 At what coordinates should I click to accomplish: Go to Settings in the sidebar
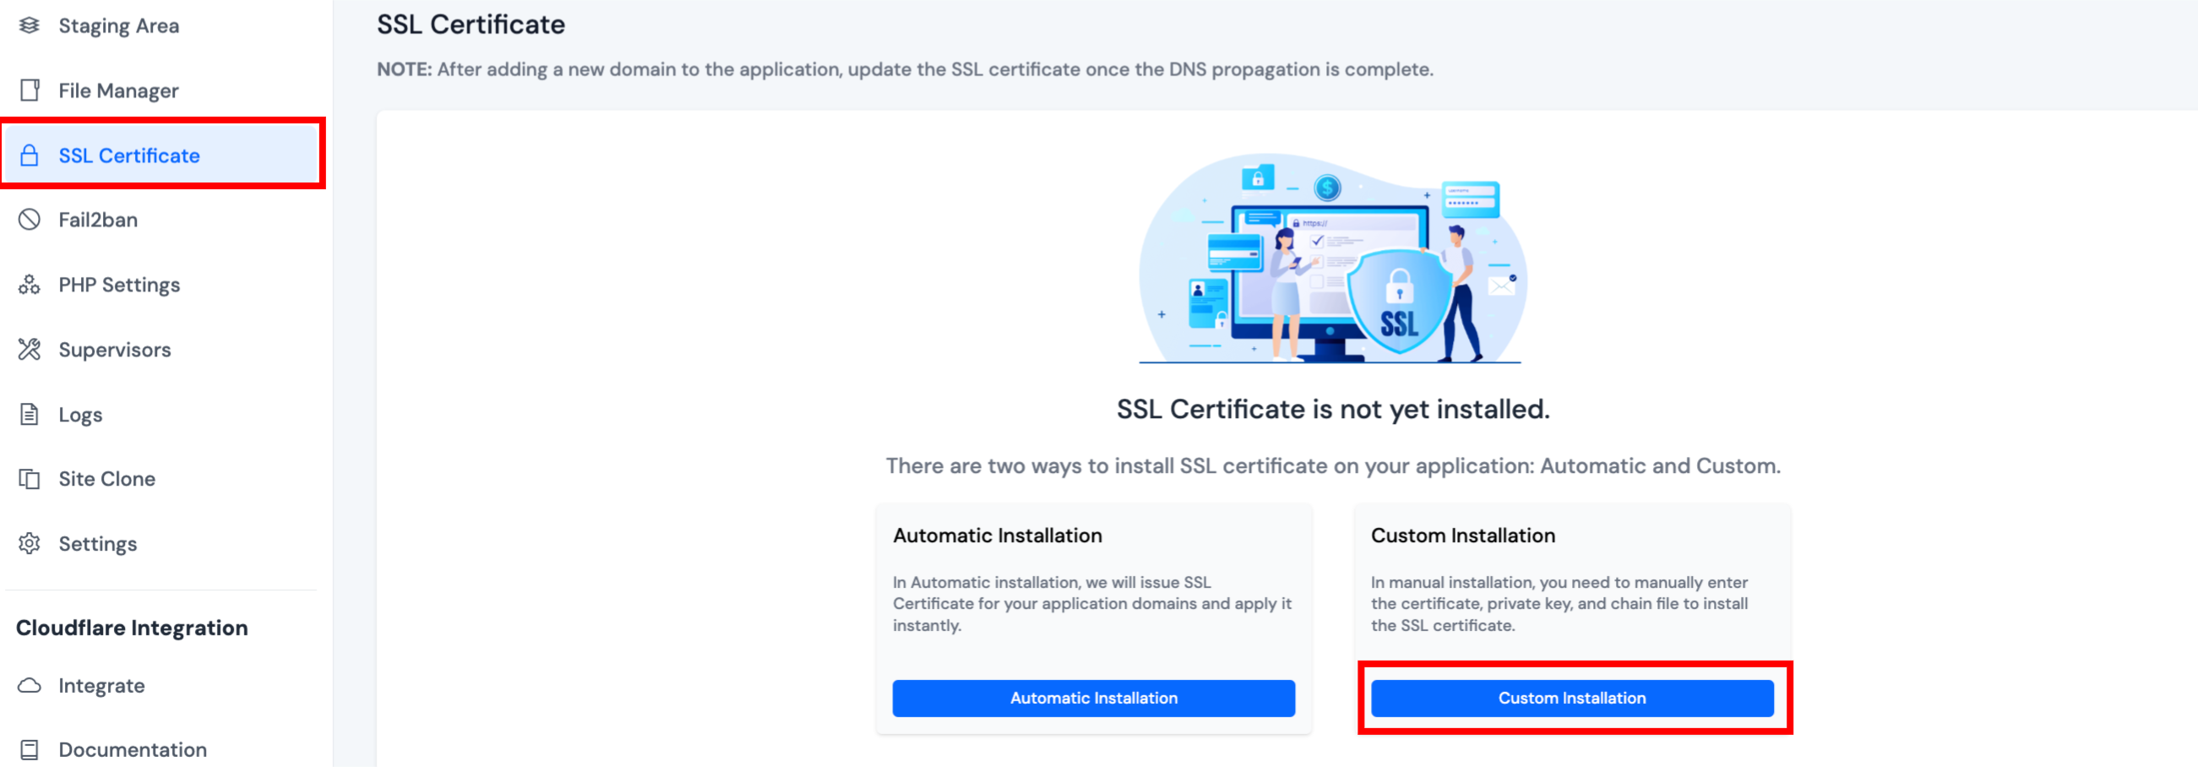pyautogui.click(x=97, y=544)
